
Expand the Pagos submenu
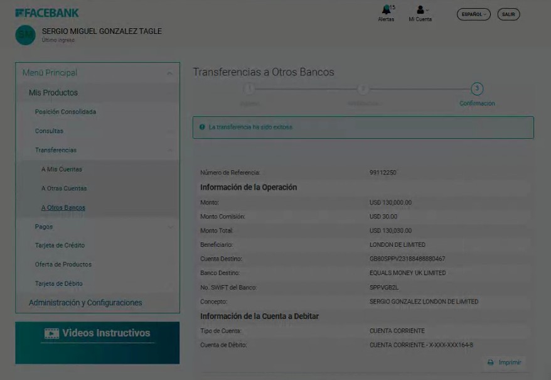pyautogui.click(x=170, y=227)
